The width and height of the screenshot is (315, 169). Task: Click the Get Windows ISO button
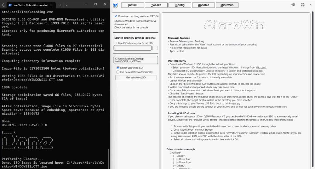click(136, 77)
